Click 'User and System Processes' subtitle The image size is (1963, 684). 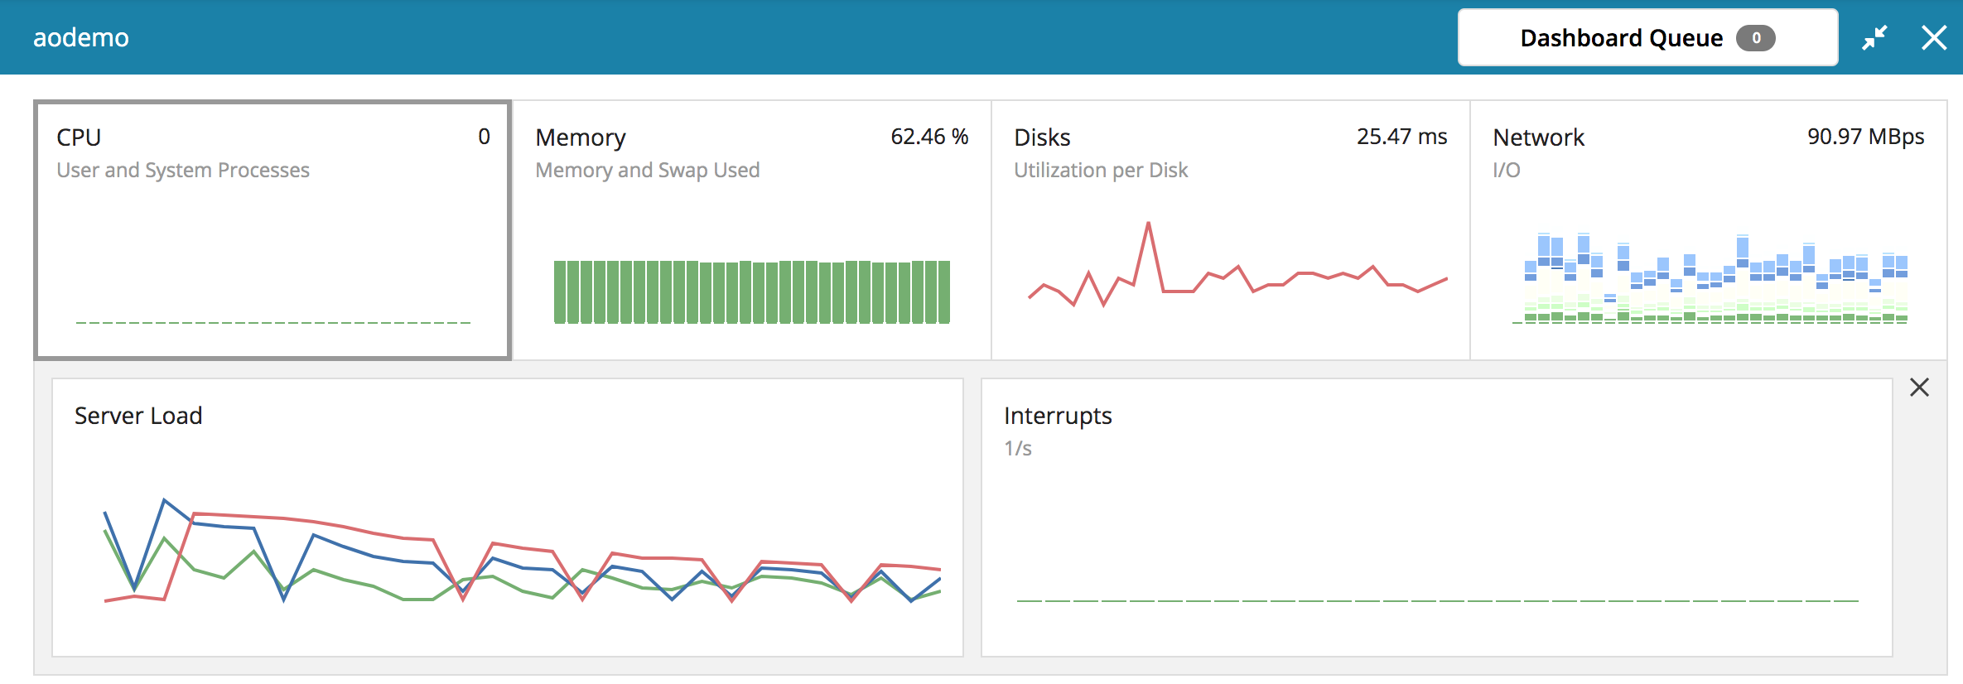[183, 170]
